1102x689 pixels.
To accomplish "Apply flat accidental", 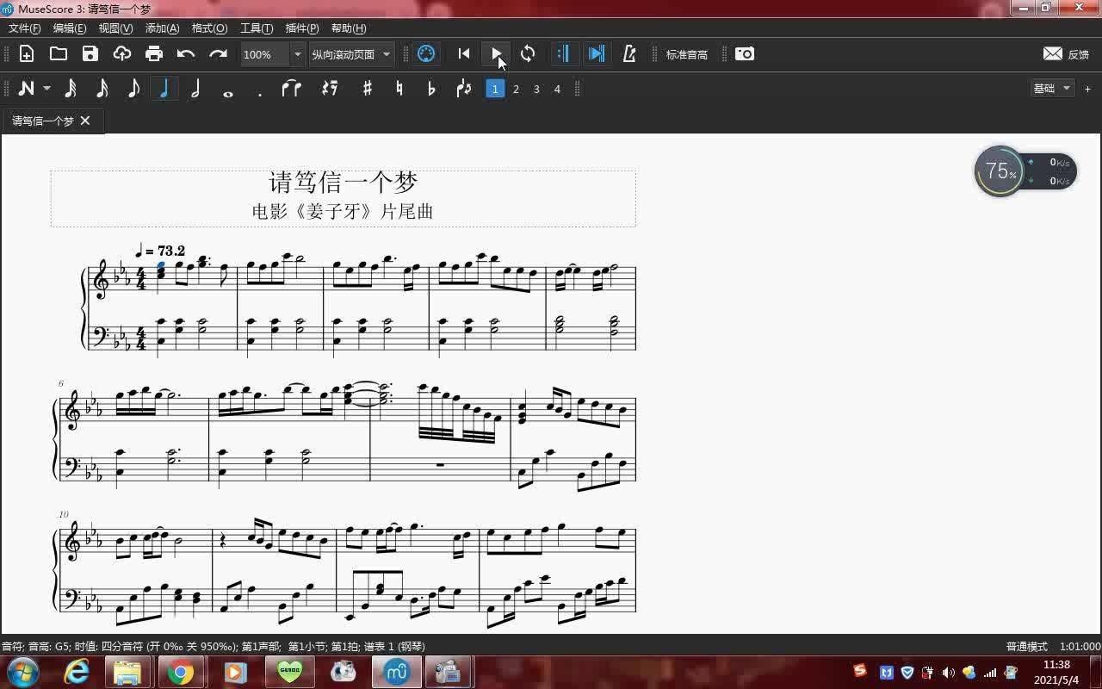I will pos(431,89).
